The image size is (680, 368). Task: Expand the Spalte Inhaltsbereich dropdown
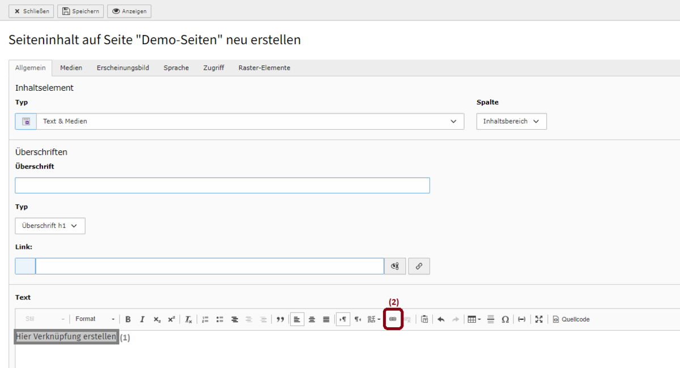(x=511, y=121)
